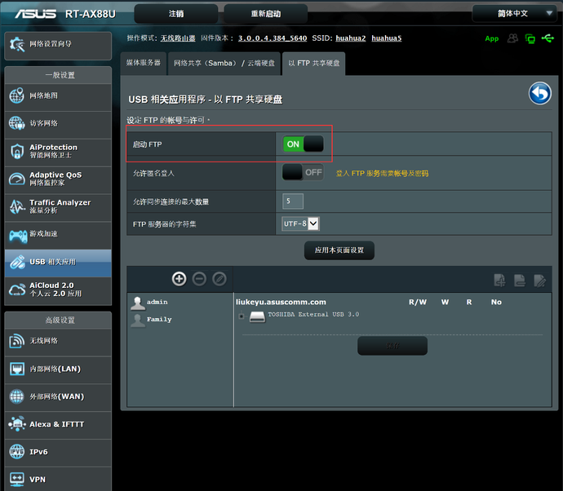Click the 重新启动 reboot button

tap(265, 14)
